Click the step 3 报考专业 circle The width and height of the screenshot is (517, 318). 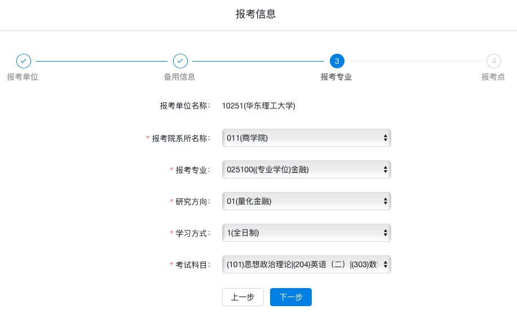tap(337, 61)
